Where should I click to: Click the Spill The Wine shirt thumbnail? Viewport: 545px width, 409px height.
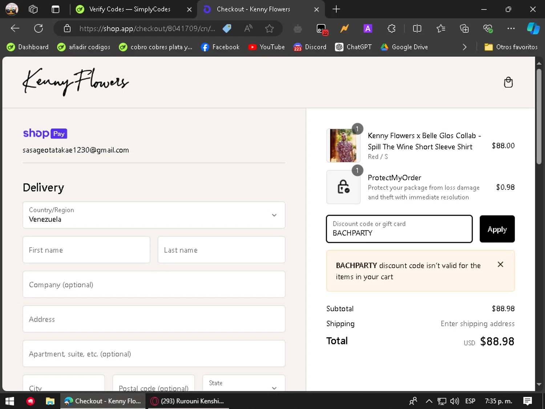[343, 145]
